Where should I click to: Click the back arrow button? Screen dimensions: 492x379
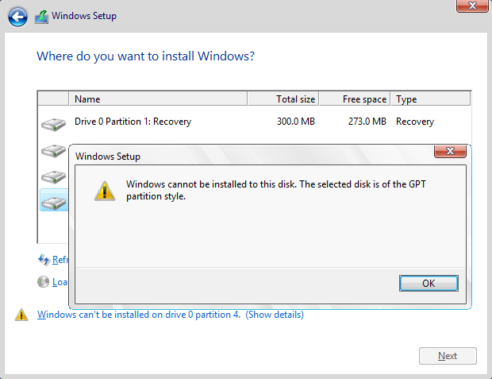(17, 15)
